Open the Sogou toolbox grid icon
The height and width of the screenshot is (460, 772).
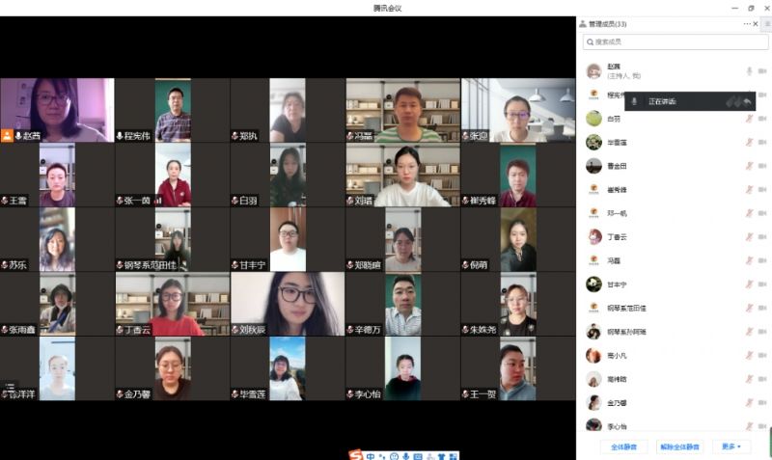pos(453,455)
